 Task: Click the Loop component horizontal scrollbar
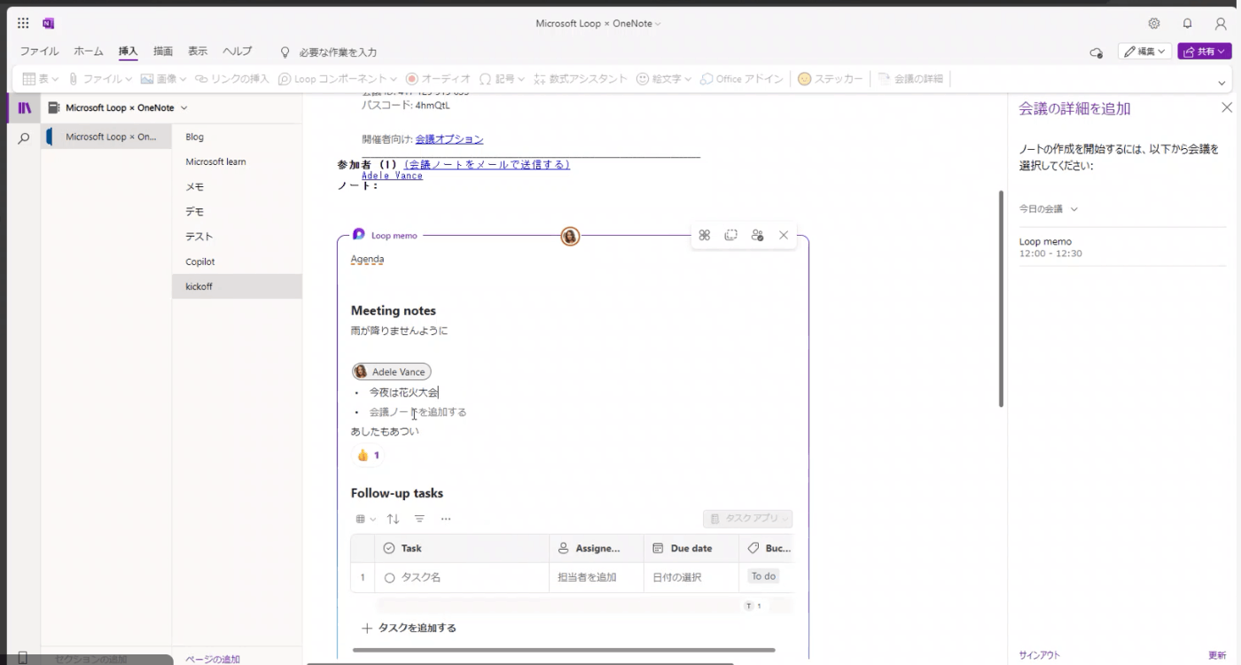click(x=564, y=650)
